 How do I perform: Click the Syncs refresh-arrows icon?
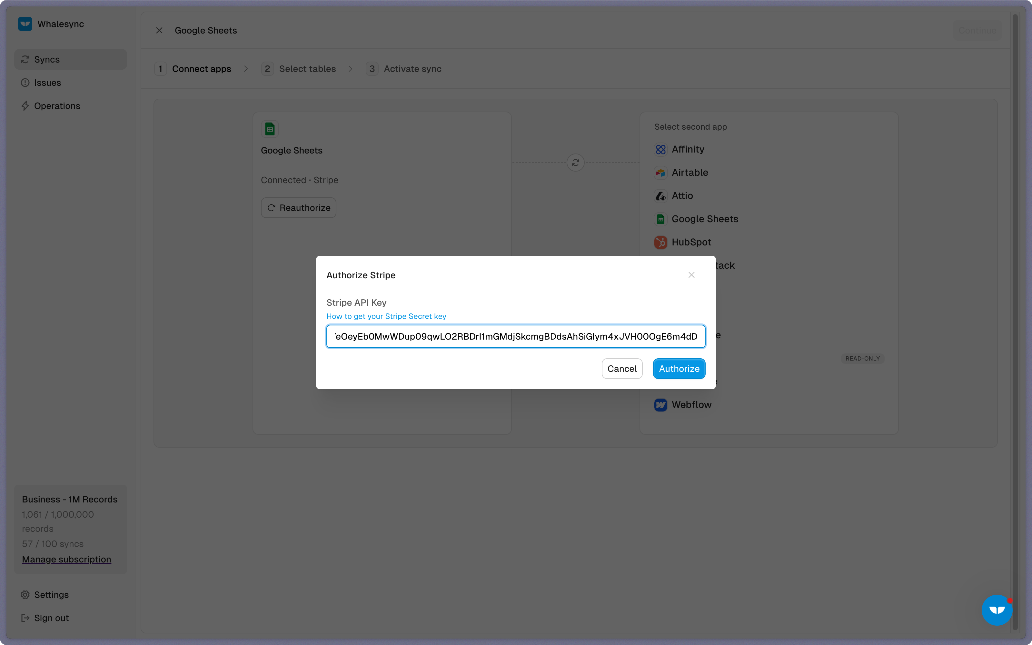(x=25, y=59)
